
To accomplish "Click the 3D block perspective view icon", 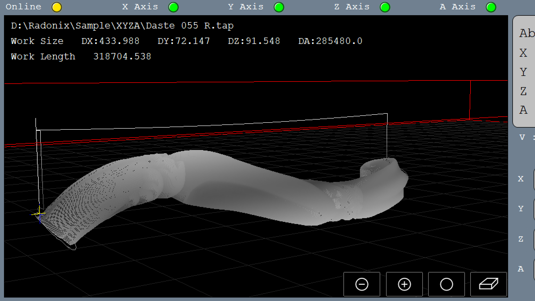I will [x=488, y=284].
